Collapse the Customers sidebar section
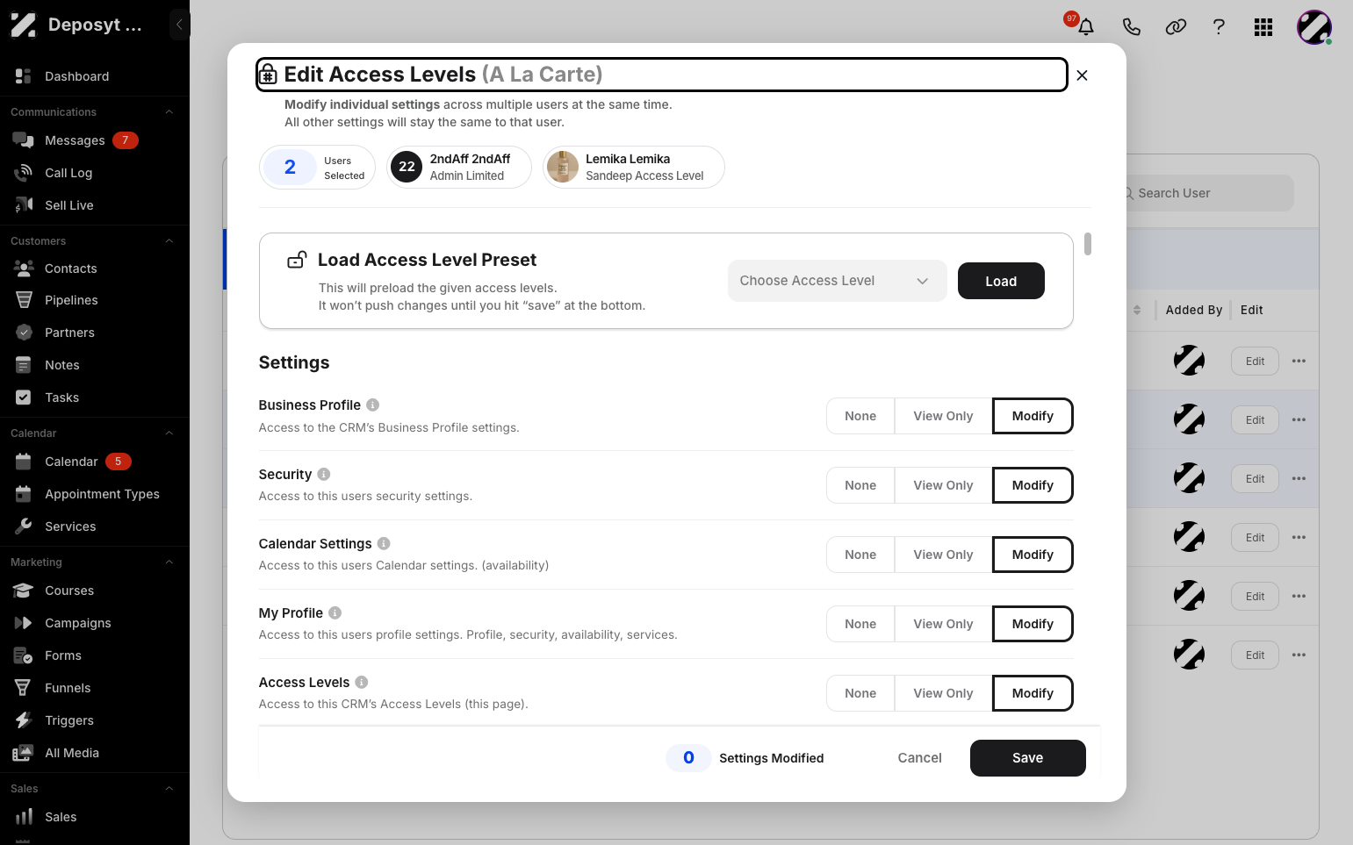Image resolution: width=1353 pixels, height=845 pixels. pos(169,241)
